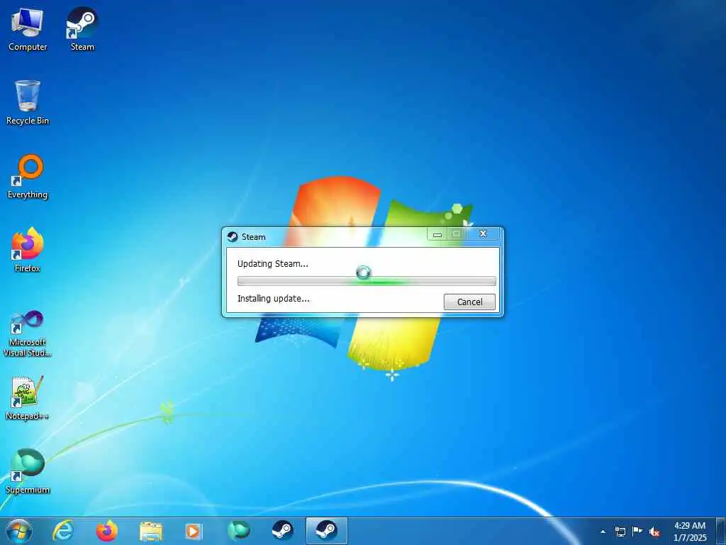Select the Firefox desktop shortcut
Viewport: 726px width, 545px height.
point(28,251)
